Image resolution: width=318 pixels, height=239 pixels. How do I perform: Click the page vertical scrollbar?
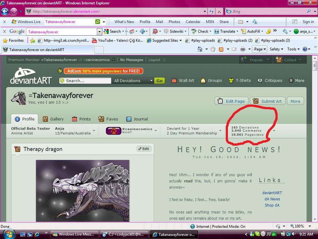[315, 139]
